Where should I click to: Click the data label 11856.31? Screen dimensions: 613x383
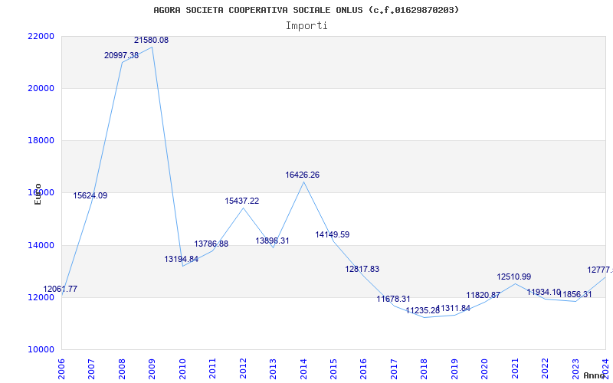point(575,295)
